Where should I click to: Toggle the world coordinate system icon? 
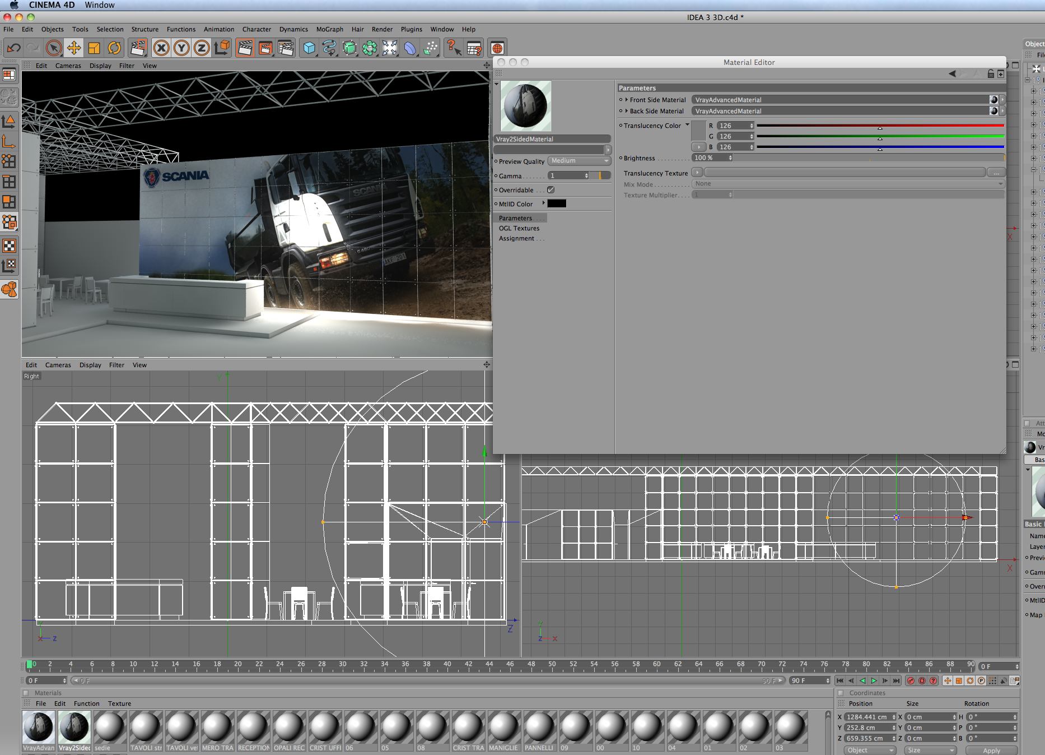point(222,48)
